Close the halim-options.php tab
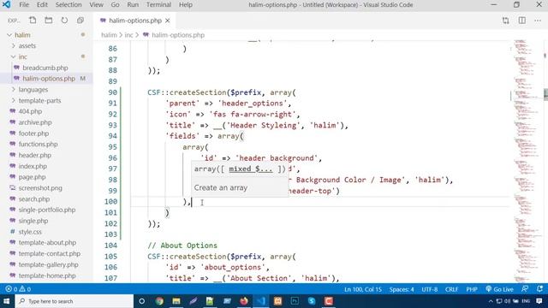Screen dimensions: 548x308 click(168, 21)
